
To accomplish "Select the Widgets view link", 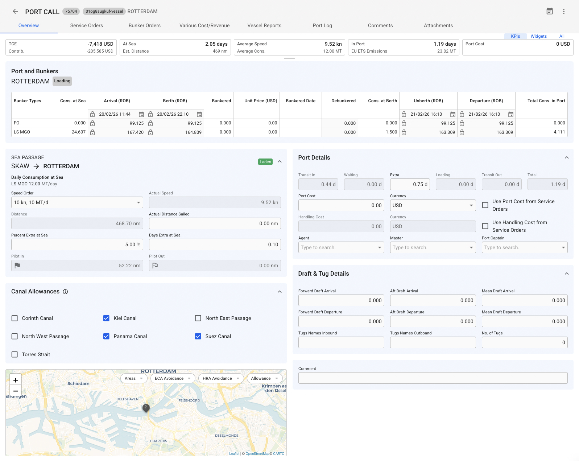I will pos(538,36).
